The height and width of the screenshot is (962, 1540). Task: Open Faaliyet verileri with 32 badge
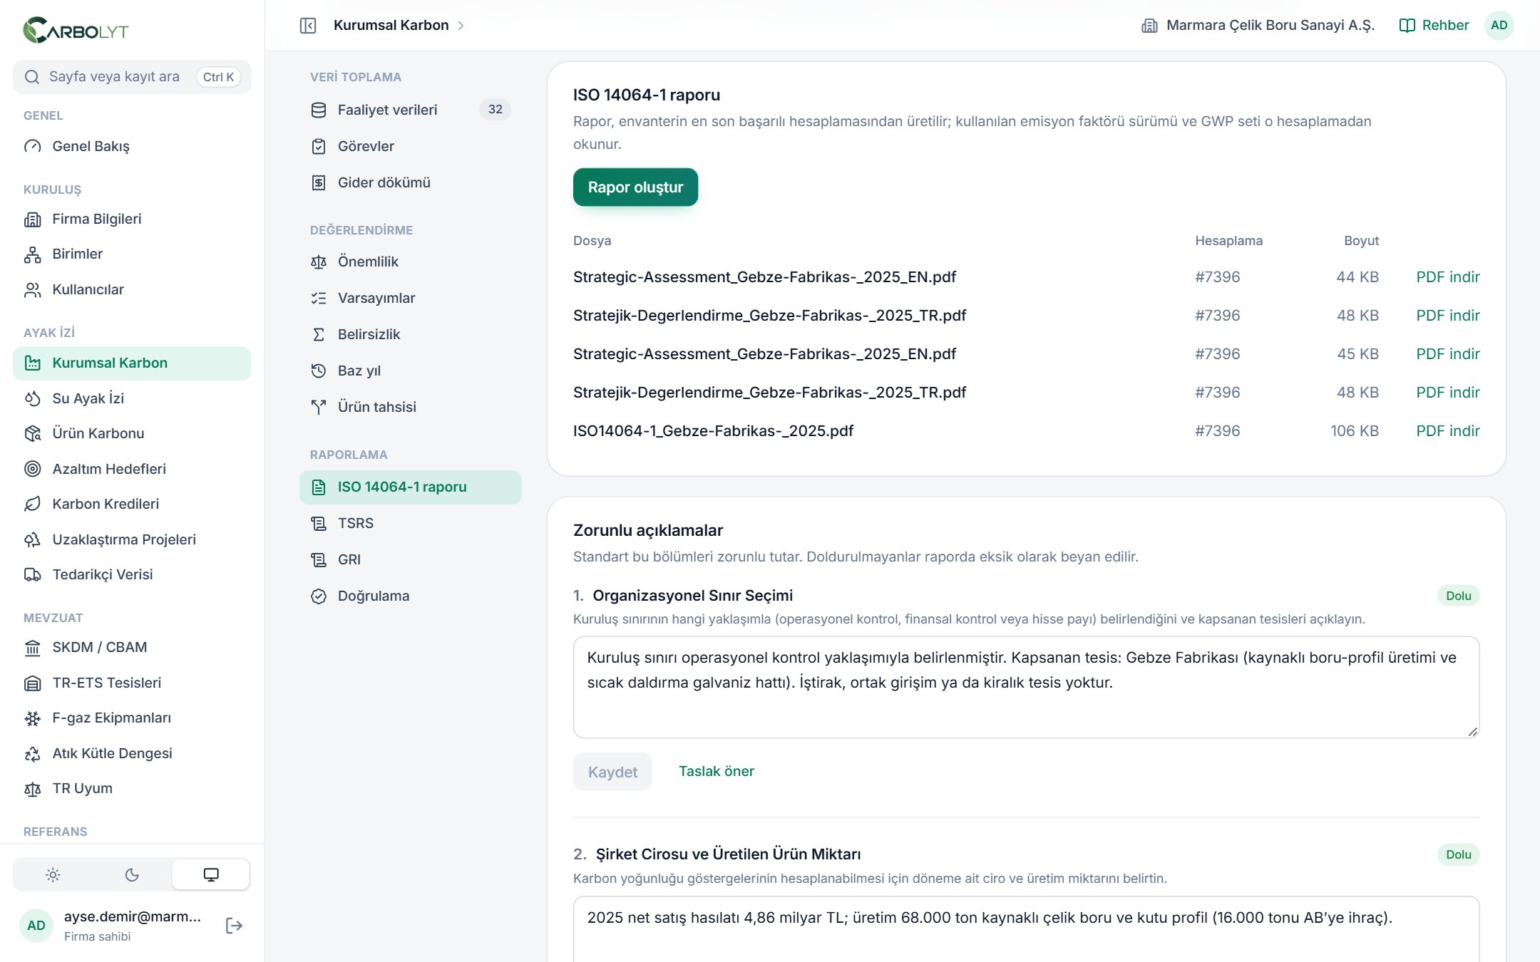(411, 110)
